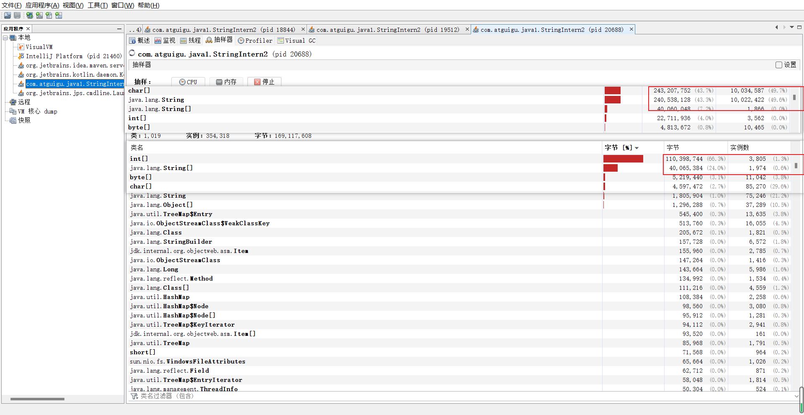Maximize the document window via restore icon
Image resolution: width=804 pixels, height=415 pixels.
[799, 27]
